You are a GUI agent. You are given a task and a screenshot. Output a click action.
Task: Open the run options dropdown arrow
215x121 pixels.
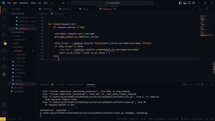[203, 9]
